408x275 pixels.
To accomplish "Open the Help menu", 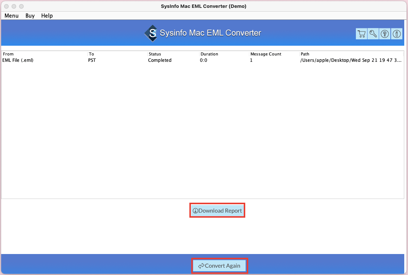I will click(x=47, y=16).
